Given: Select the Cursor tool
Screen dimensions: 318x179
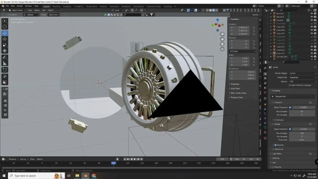Looking at the screenshot, I should (5, 27).
